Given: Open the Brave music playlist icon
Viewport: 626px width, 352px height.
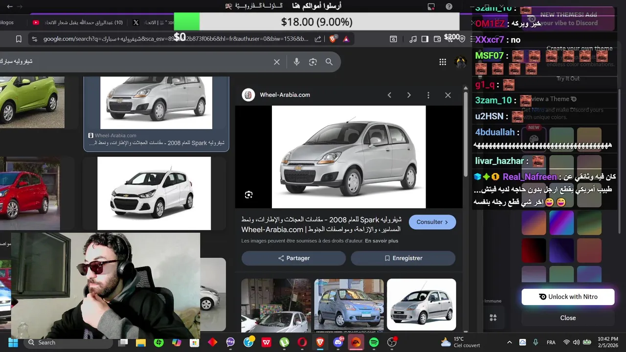Looking at the screenshot, I should point(413,39).
